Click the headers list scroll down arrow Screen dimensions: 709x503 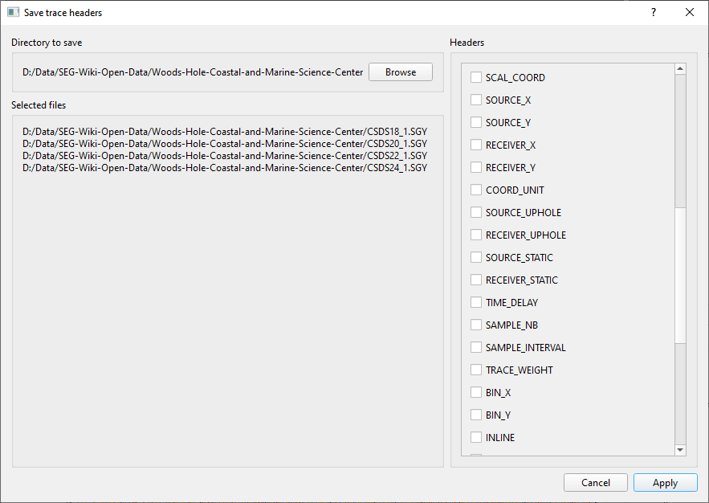pyautogui.click(x=681, y=450)
